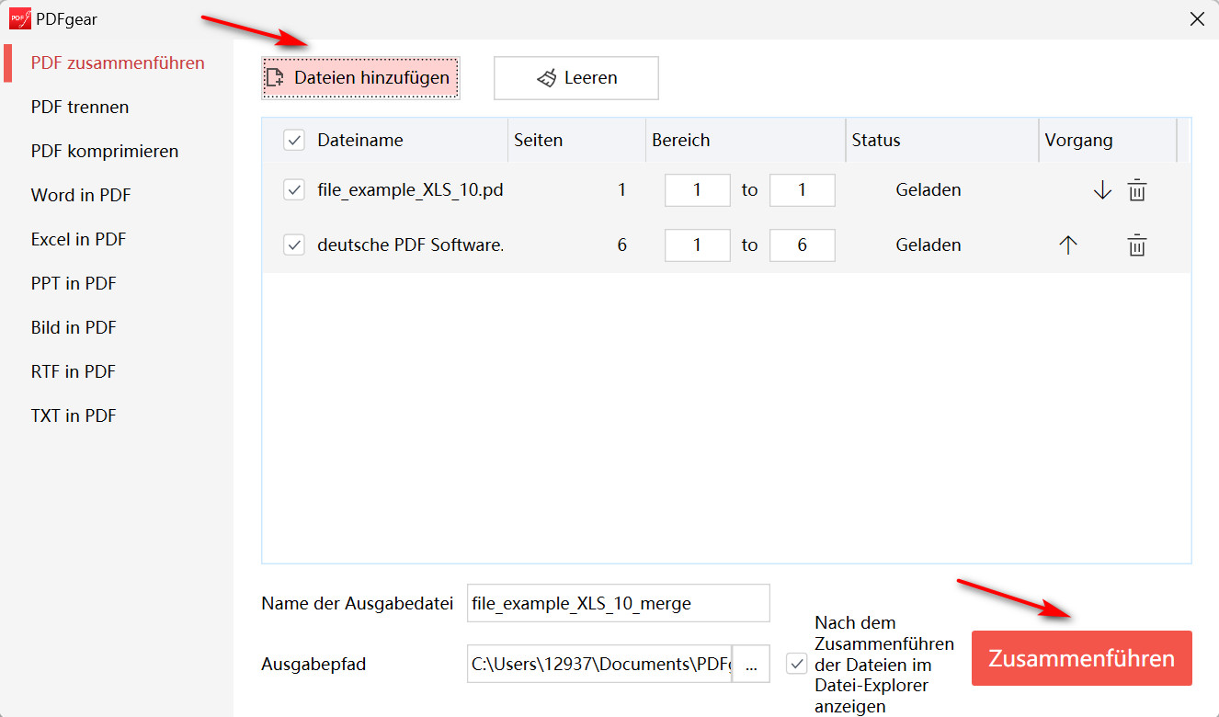This screenshot has height=717, width=1219.
Task: Move file_example_XLS_10 down with arrow icon
Action: pyautogui.click(x=1102, y=190)
